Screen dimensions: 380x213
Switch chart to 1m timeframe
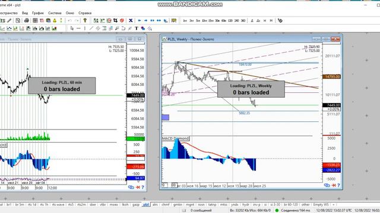185,21
